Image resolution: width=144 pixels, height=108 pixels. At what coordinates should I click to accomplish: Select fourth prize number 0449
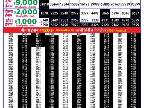(x=54, y=20)
